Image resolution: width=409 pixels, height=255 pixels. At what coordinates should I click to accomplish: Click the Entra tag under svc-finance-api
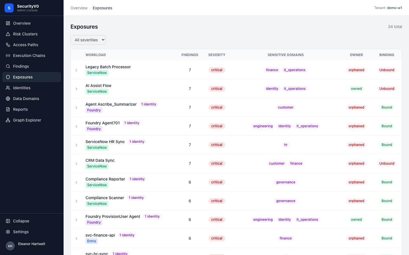click(91, 241)
